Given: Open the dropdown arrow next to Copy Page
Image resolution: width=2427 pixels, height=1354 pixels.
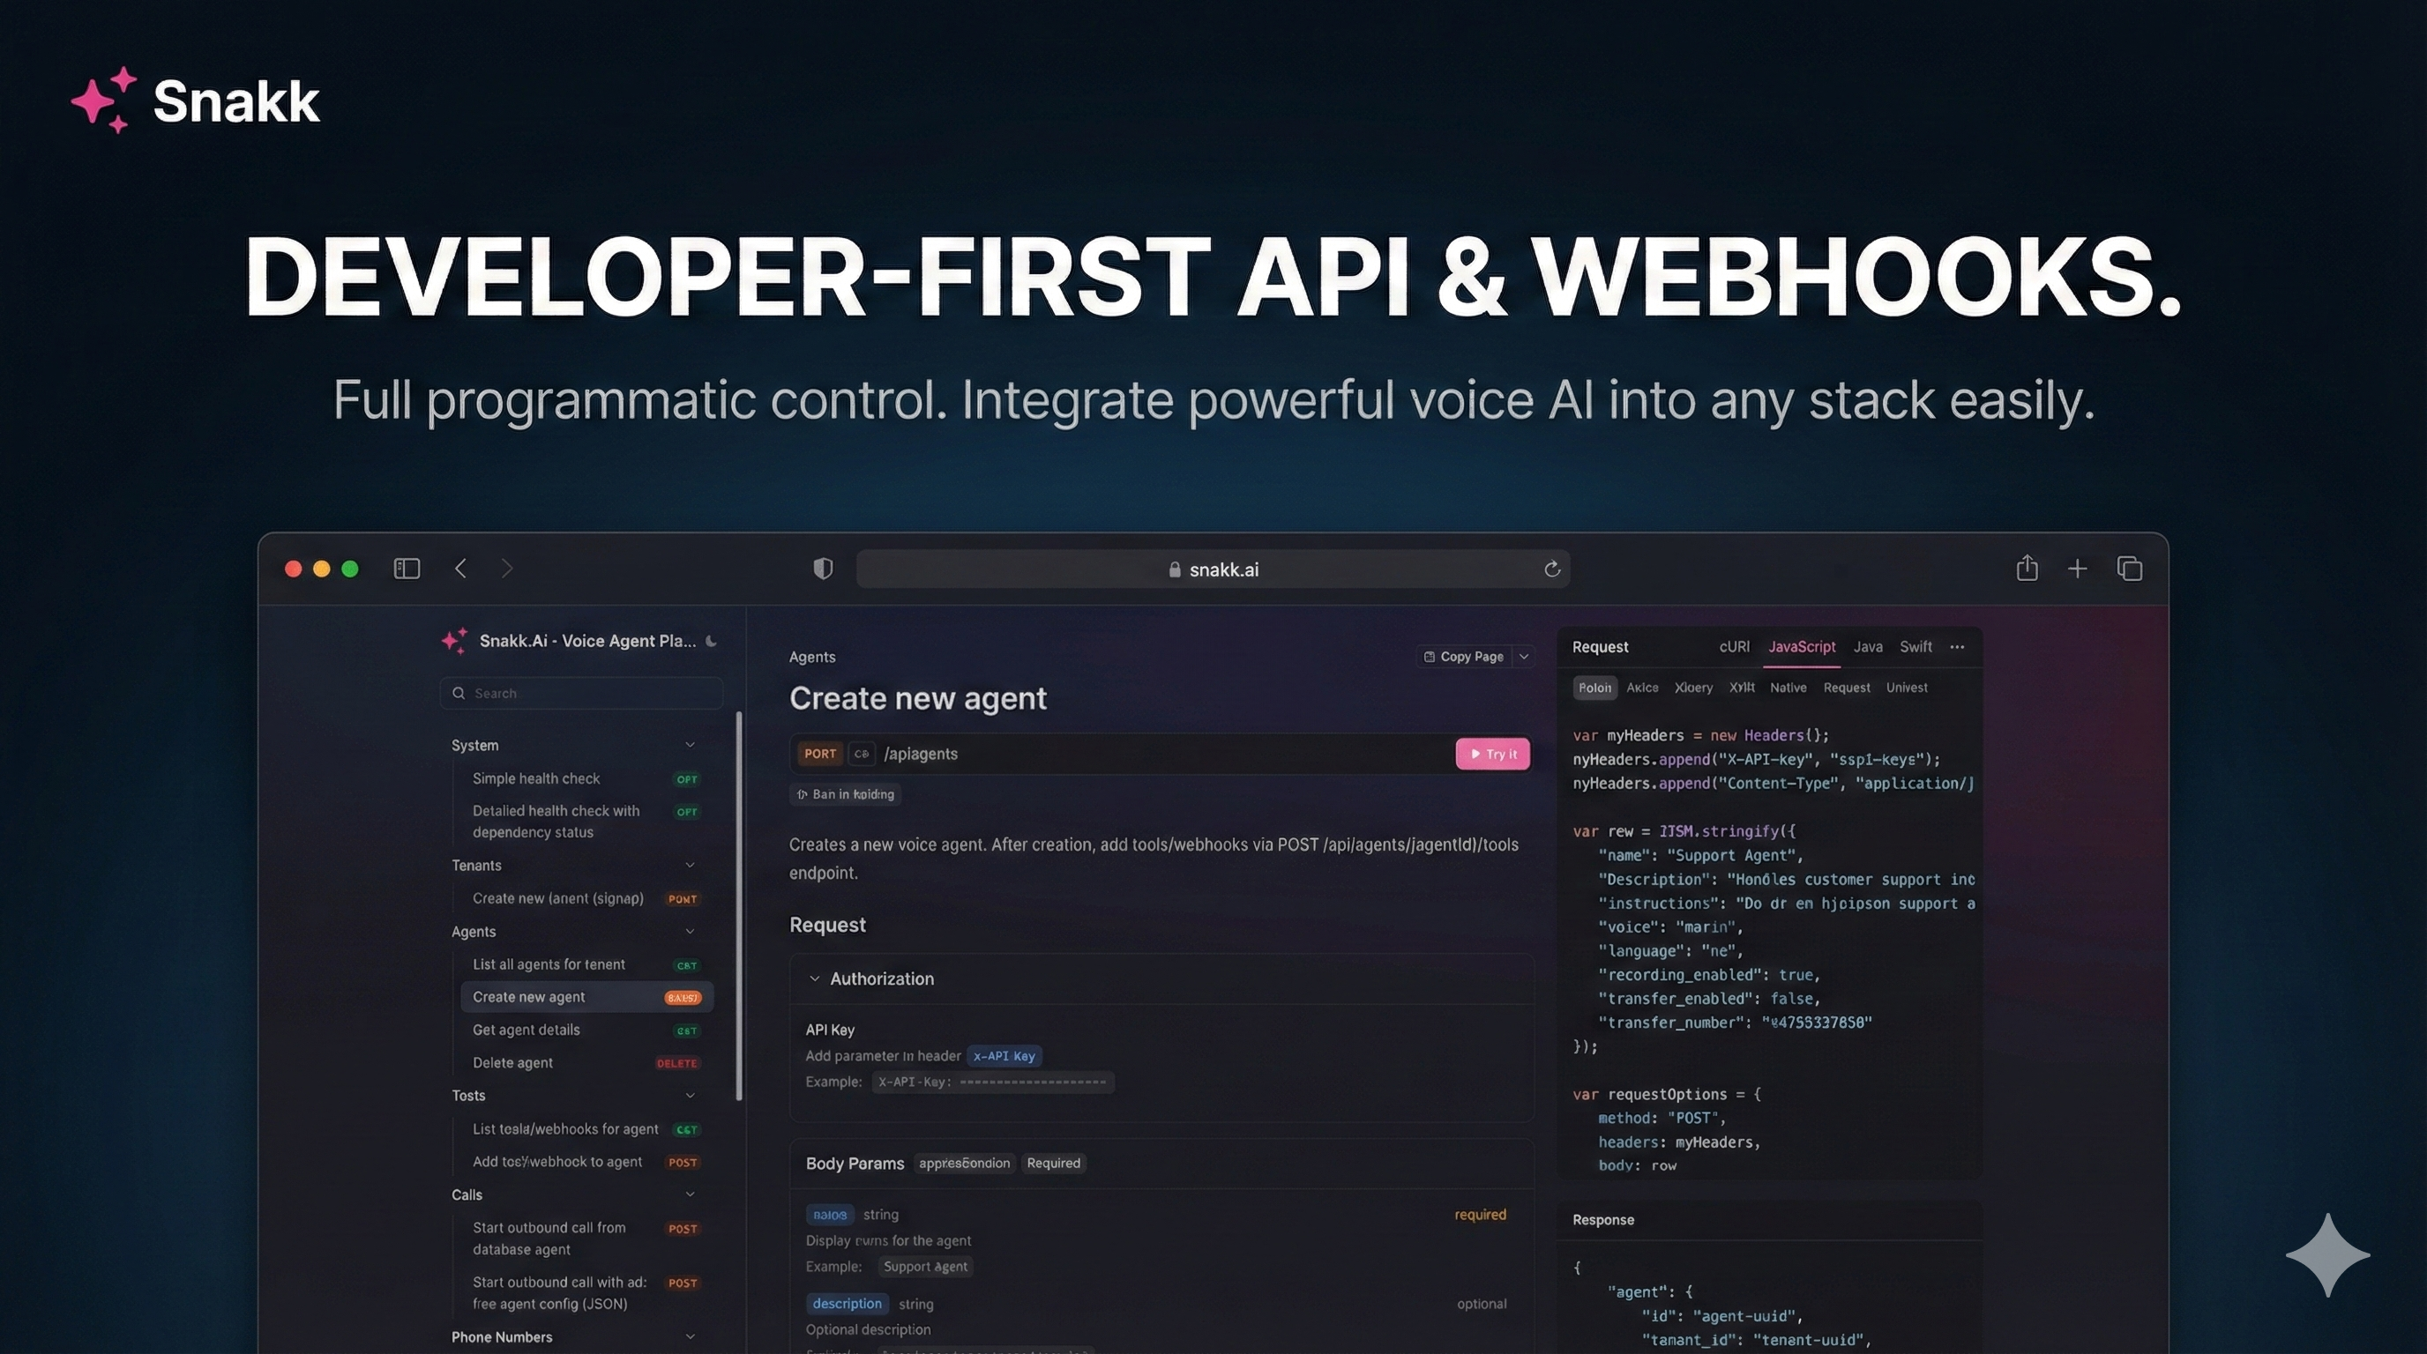Looking at the screenshot, I should pyautogui.click(x=1523, y=657).
